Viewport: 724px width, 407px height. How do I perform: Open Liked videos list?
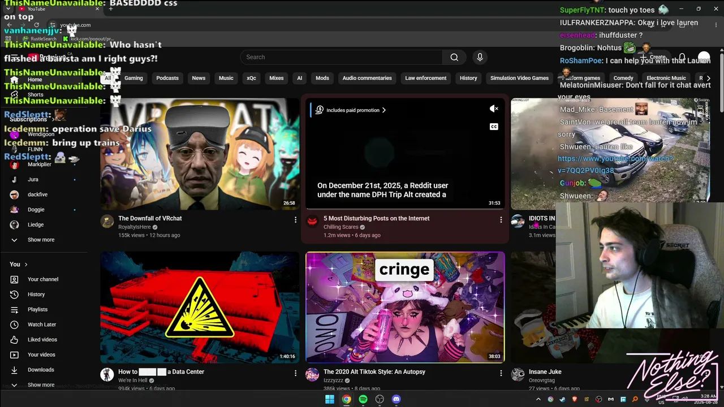[x=44, y=340]
